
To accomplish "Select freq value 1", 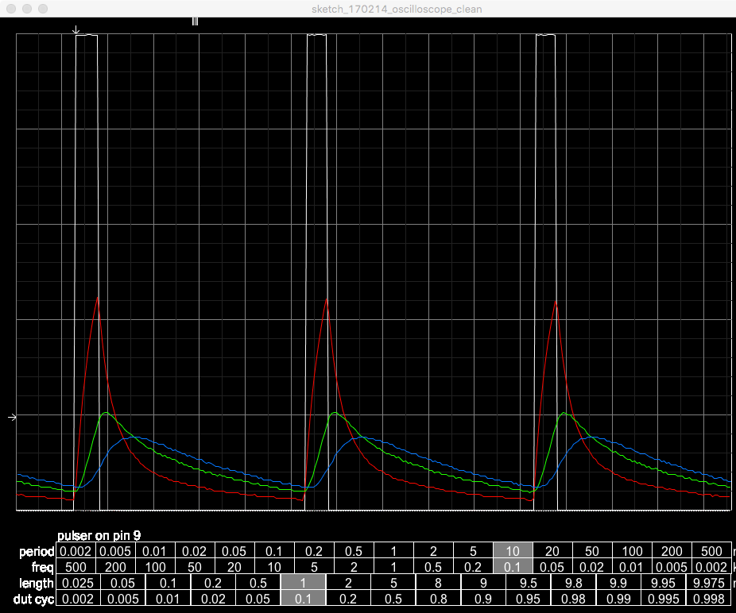I will pos(393,567).
